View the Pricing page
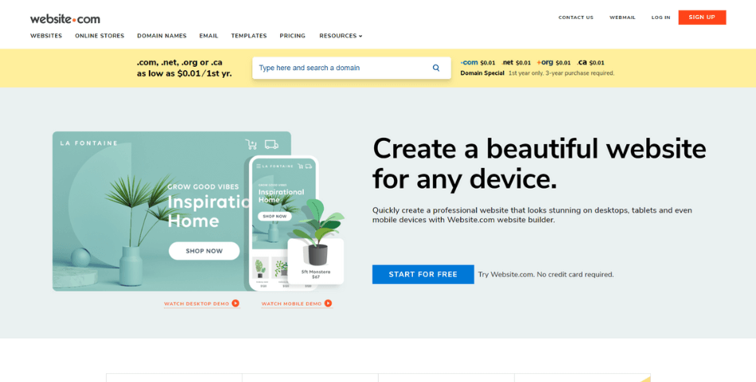The image size is (756, 382). click(292, 36)
